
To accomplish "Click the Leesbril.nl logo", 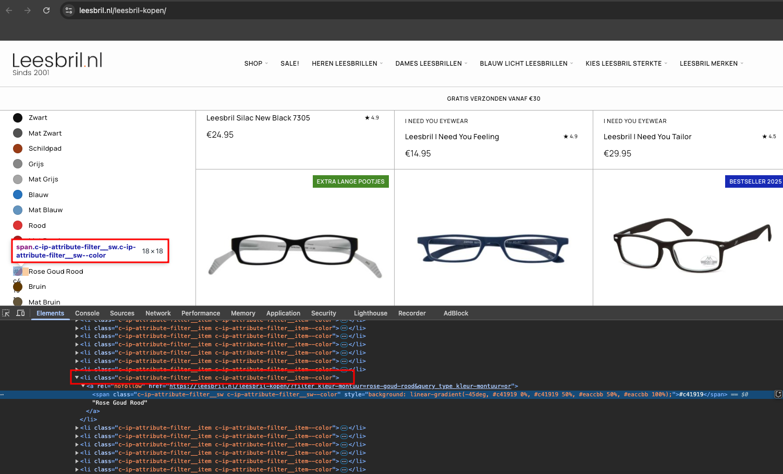I will [57, 64].
